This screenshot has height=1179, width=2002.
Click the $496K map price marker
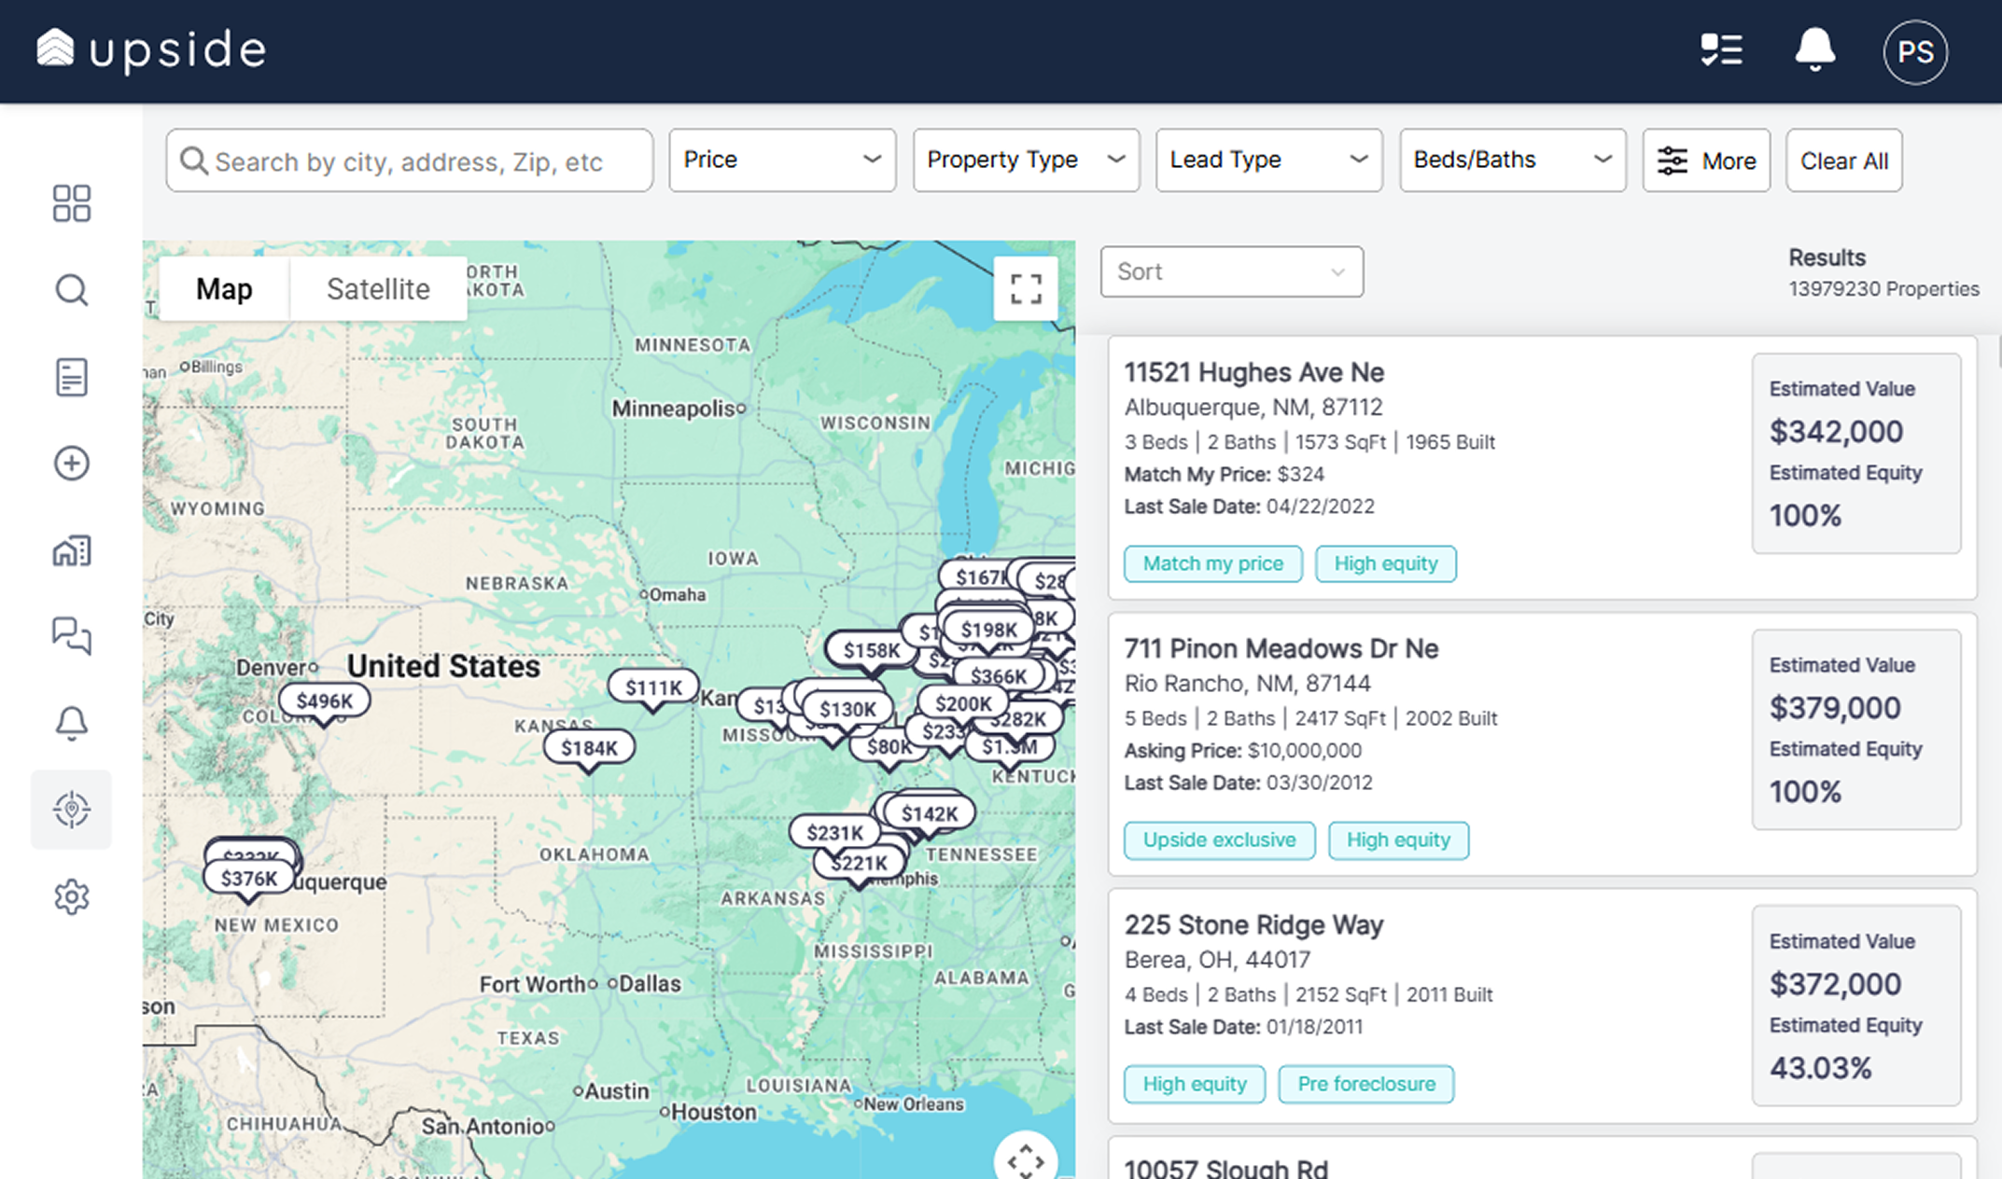click(x=324, y=700)
